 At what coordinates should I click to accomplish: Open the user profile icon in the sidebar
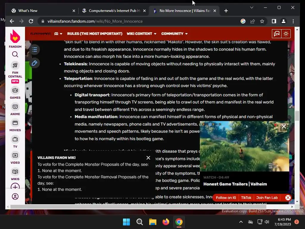pos(15,196)
